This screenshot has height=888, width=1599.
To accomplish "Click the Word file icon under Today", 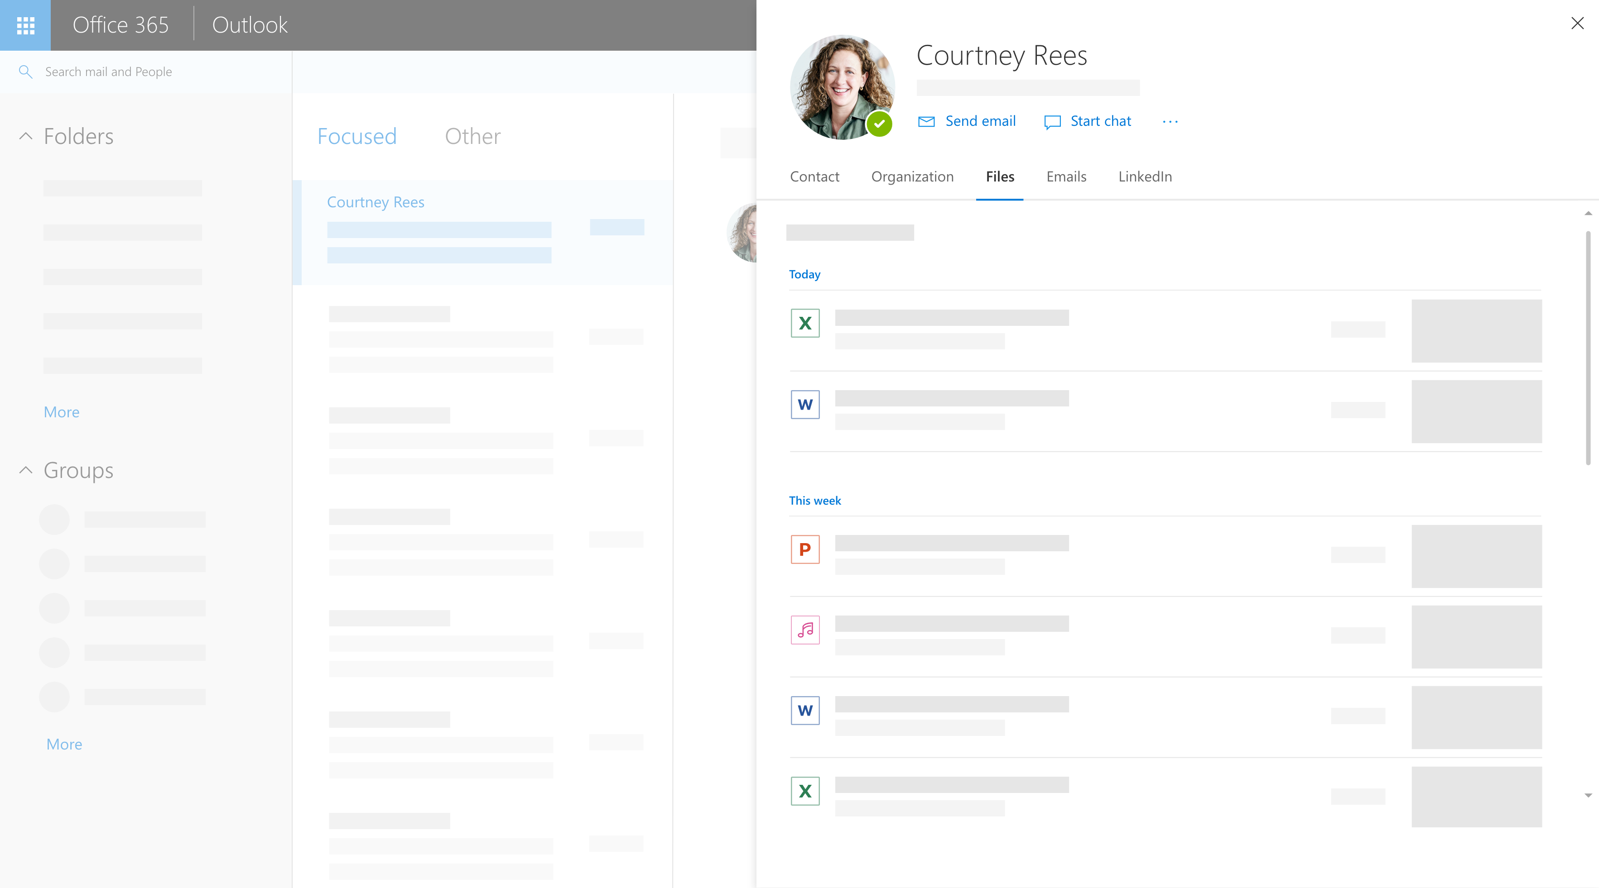I will click(804, 404).
